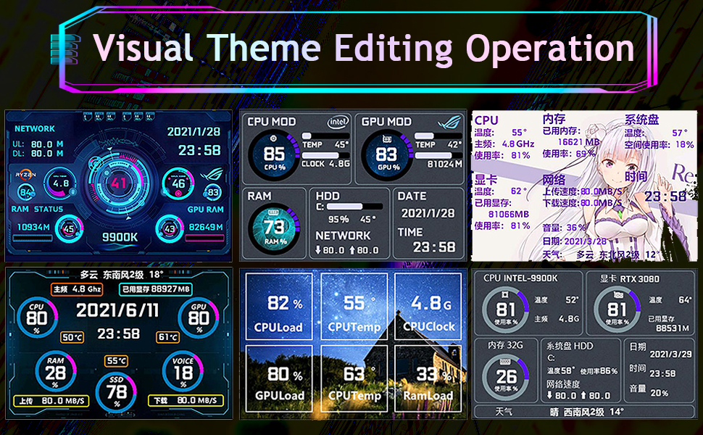
Task: Click the 下载 80.0 MB/S yellow box
Action: [x=186, y=400]
